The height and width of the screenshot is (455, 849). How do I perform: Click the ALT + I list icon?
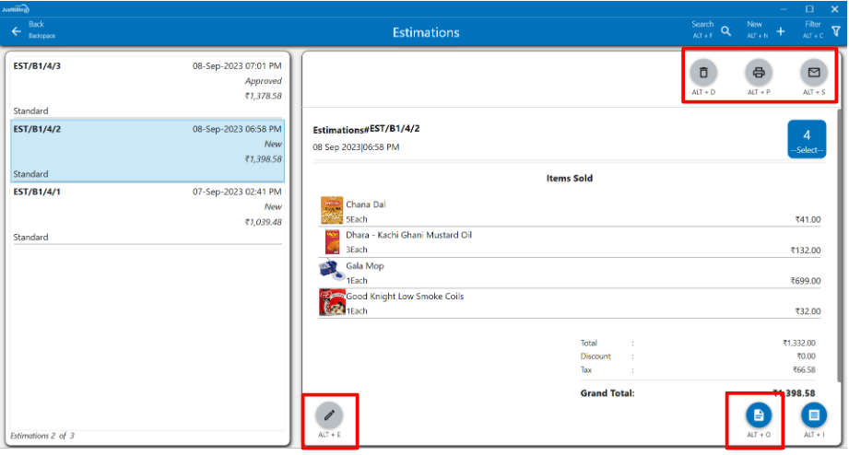pos(813,415)
